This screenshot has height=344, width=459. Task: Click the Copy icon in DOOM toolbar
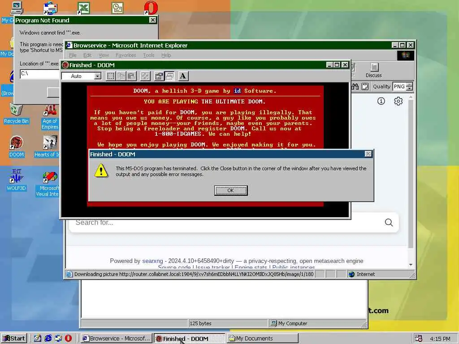coord(121,76)
